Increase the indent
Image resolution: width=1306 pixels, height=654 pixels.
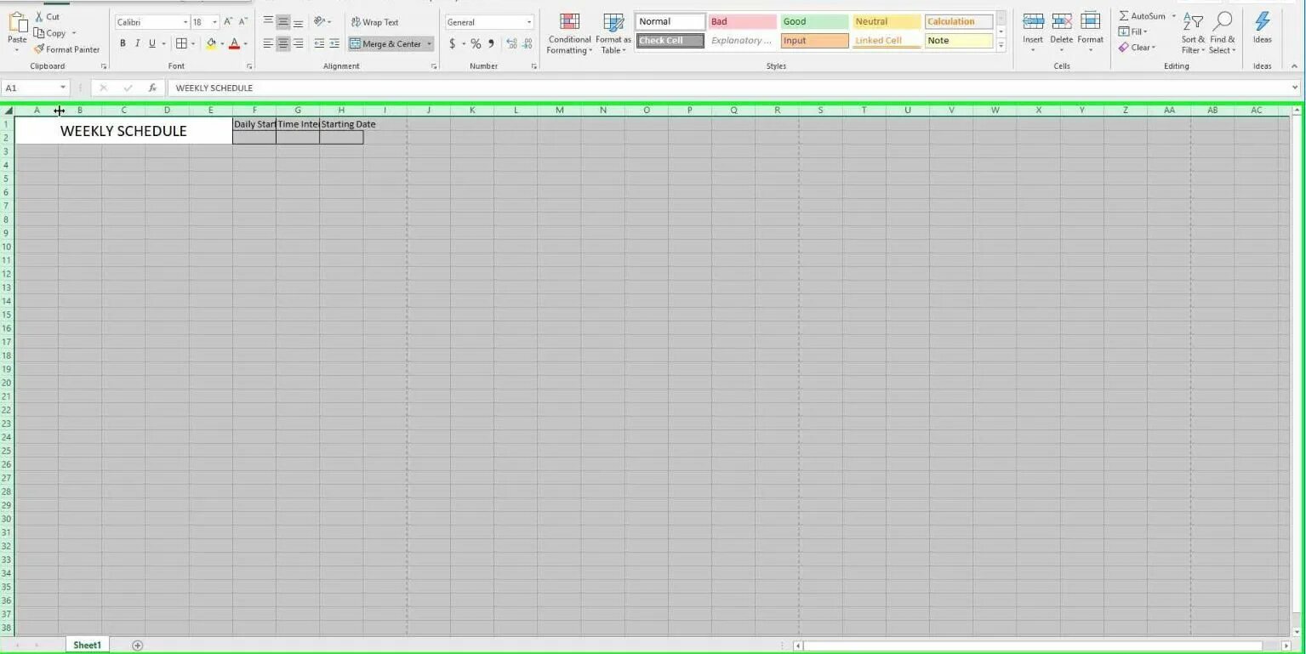(334, 43)
